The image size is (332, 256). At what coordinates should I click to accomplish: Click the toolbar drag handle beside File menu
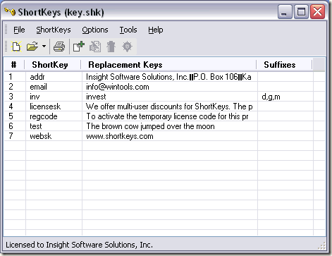6,30
